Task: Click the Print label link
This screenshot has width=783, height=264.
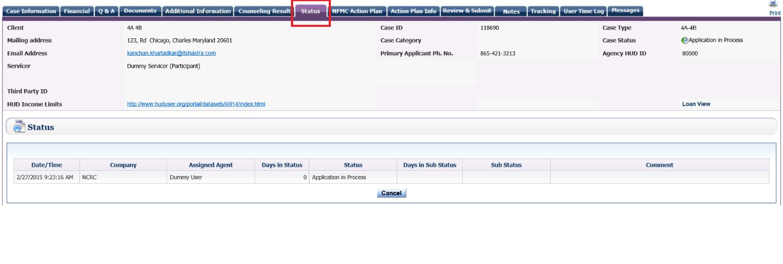Action: pos(775,13)
